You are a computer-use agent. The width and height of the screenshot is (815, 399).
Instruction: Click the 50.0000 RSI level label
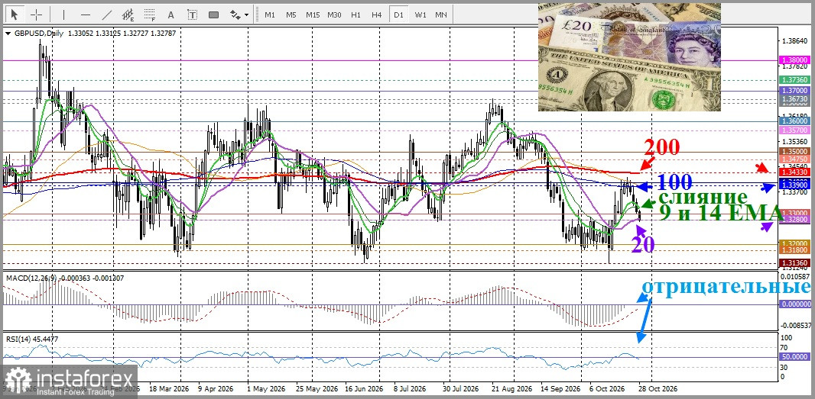click(794, 357)
